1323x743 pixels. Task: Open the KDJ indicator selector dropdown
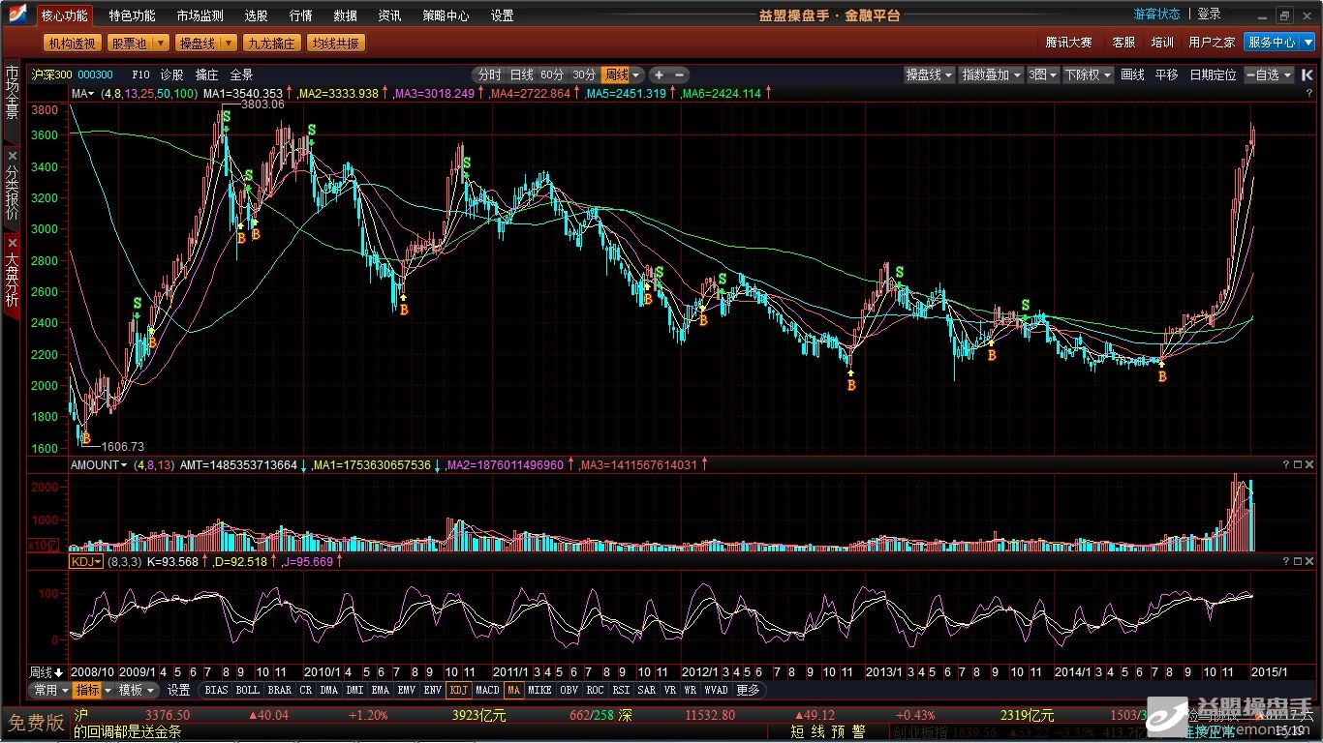[x=86, y=561]
